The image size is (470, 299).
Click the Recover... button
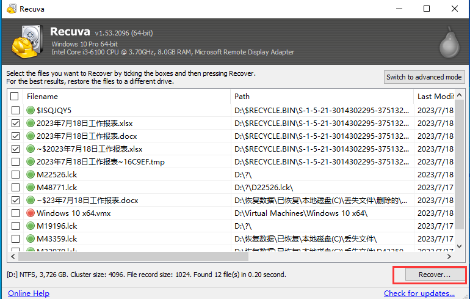click(x=435, y=275)
